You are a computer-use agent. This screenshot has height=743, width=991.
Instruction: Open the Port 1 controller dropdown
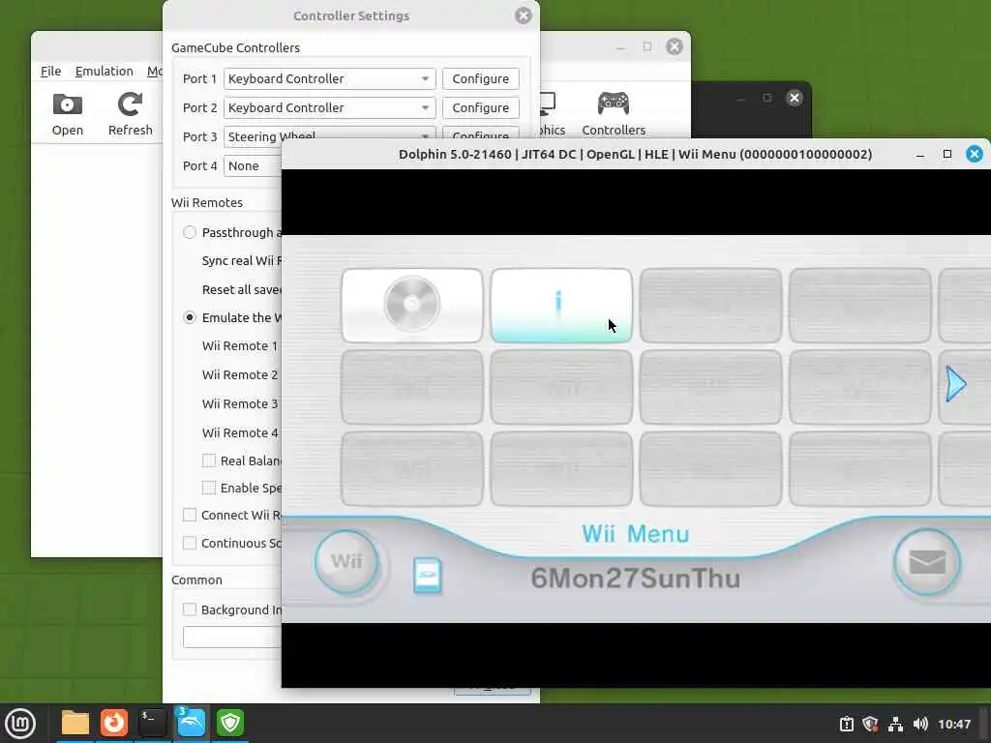(x=329, y=79)
